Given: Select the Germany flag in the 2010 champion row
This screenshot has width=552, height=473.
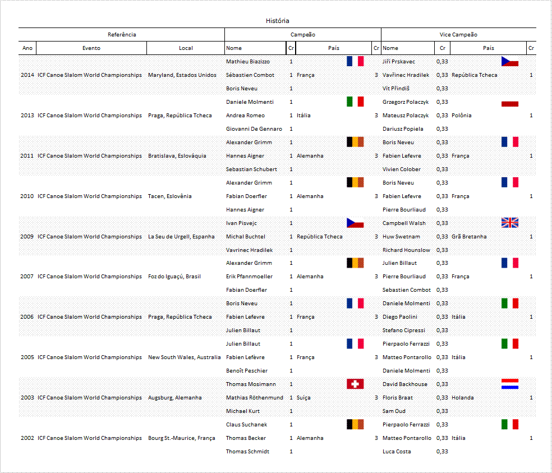Looking at the screenshot, I should [x=355, y=182].
